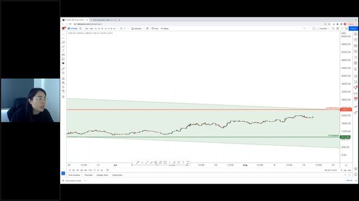Image resolution: width=359 pixels, height=201 pixels.
Task: Open the Gann and Fibonacci tools
Action: (x=63, y=42)
